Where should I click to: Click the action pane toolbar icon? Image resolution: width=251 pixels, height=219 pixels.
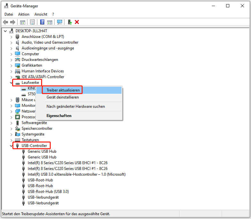coord(50,22)
